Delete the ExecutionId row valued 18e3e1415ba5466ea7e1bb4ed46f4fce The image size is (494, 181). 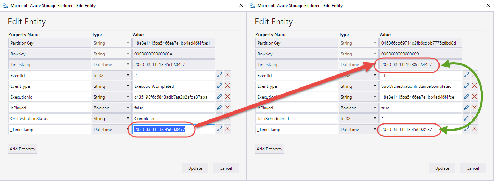(x=475, y=97)
